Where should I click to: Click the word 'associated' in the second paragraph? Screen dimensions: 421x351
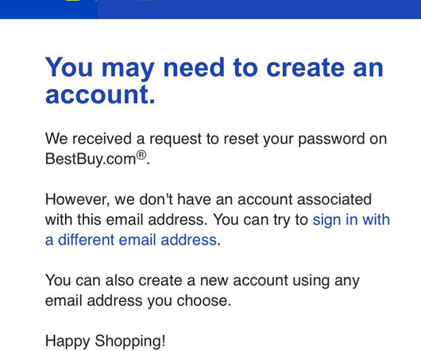pyautogui.click(x=334, y=199)
